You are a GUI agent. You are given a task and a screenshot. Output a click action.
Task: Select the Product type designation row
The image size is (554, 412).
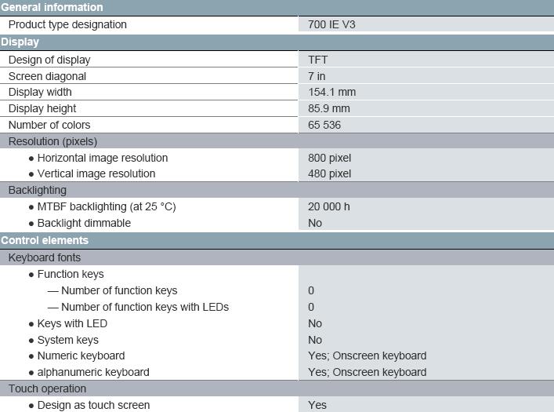pyautogui.click(x=277, y=24)
